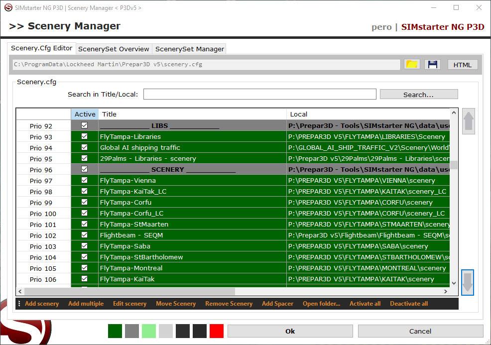
Task: Toggle Active for Global AI shipping traffic
Action: coord(84,147)
